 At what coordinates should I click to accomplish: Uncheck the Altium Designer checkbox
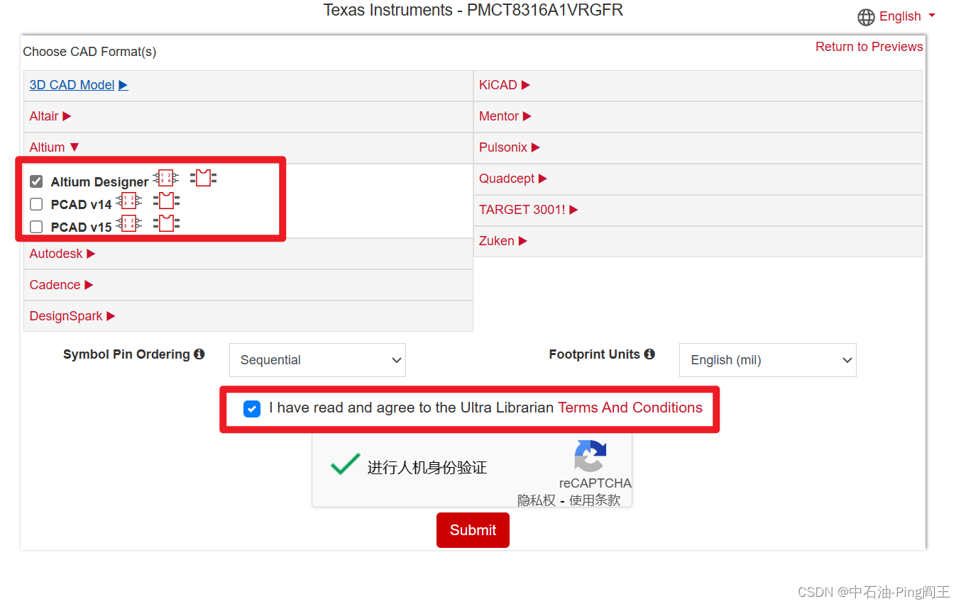[x=36, y=181]
